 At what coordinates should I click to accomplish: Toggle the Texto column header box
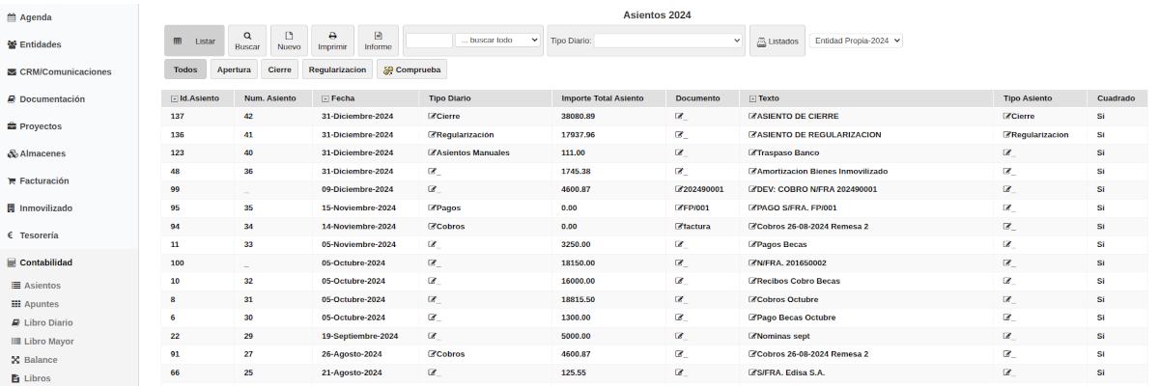(752, 98)
